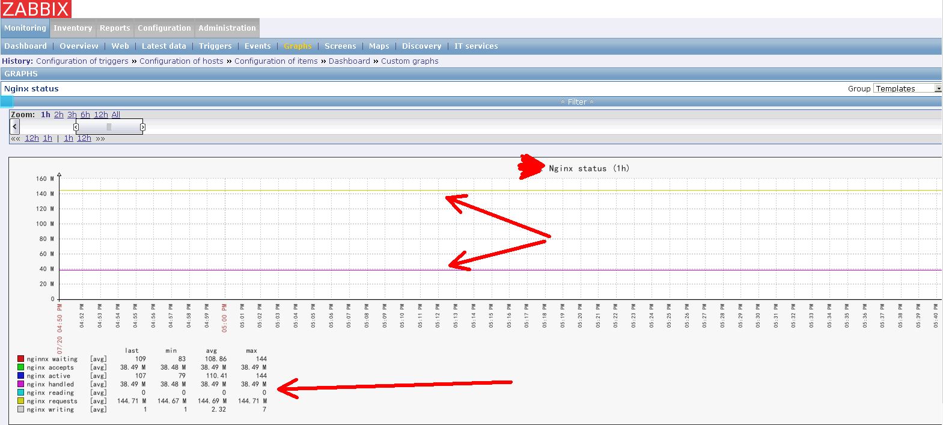Open the Screens submenu item

(340, 46)
